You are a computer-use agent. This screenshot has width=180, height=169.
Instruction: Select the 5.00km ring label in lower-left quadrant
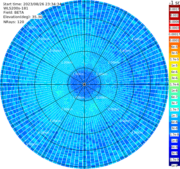(x=32, y=144)
